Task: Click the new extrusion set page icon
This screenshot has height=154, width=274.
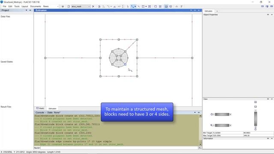Action: click(68, 6)
